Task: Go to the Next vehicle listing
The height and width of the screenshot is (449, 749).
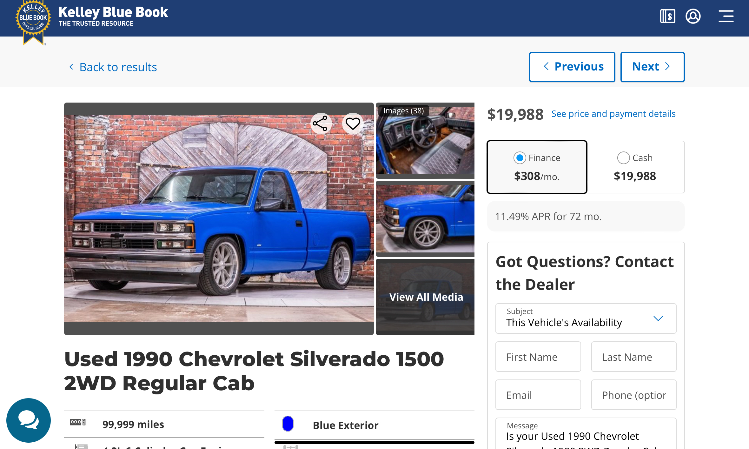Action: click(x=652, y=67)
